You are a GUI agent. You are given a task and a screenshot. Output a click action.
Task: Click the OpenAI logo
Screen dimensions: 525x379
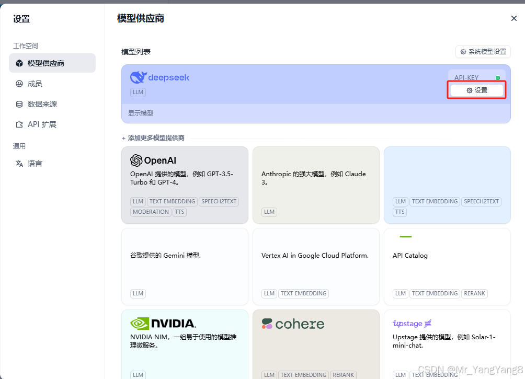coord(153,160)
